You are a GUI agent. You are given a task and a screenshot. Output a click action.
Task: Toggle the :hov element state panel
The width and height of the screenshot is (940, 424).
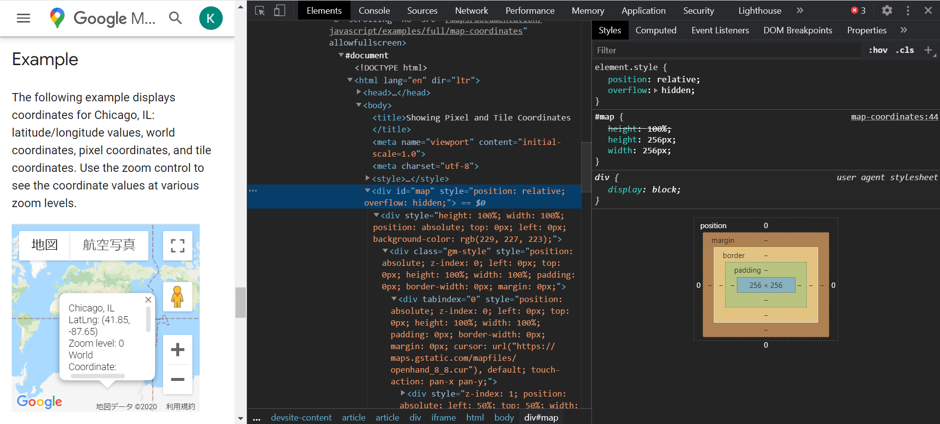[878, 50]
